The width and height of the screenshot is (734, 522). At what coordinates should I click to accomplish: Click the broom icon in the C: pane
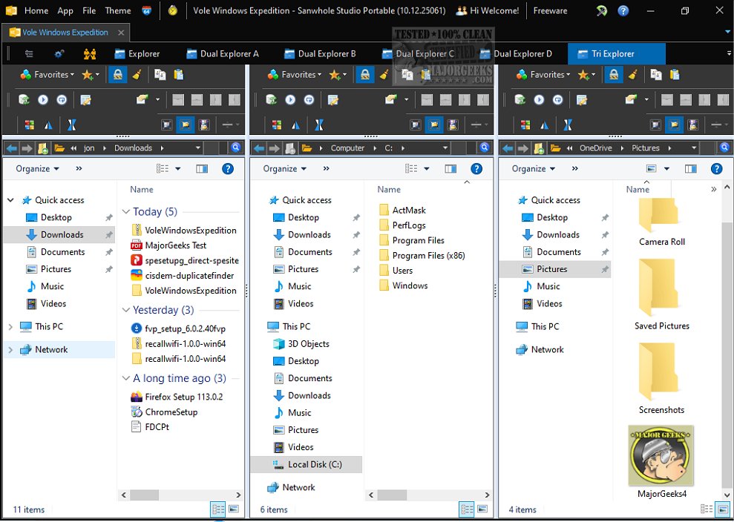click(384, 74)
